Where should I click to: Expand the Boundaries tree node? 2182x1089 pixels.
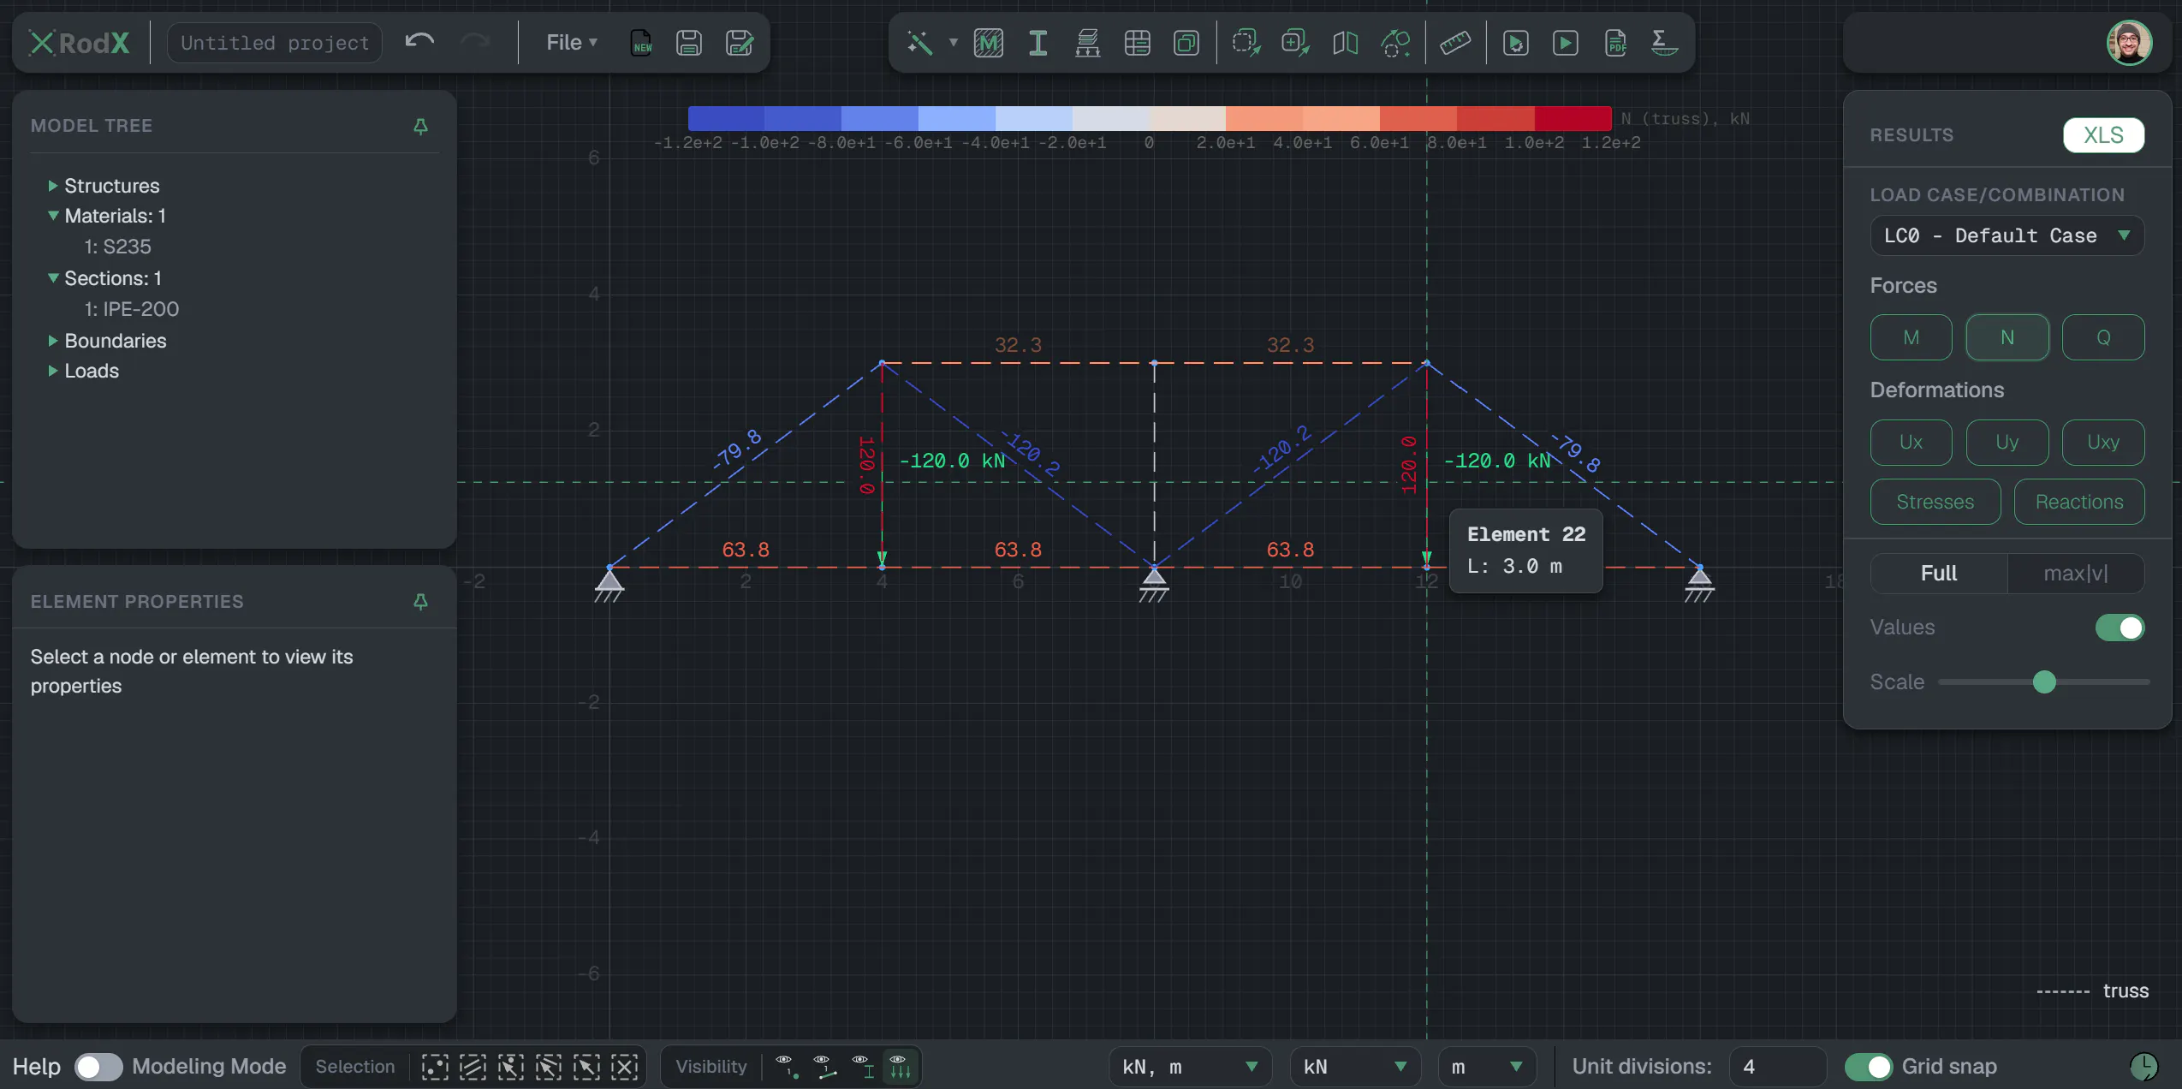click(53, 341)
